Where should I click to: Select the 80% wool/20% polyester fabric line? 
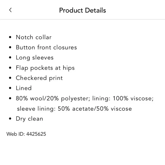(84, 99)
